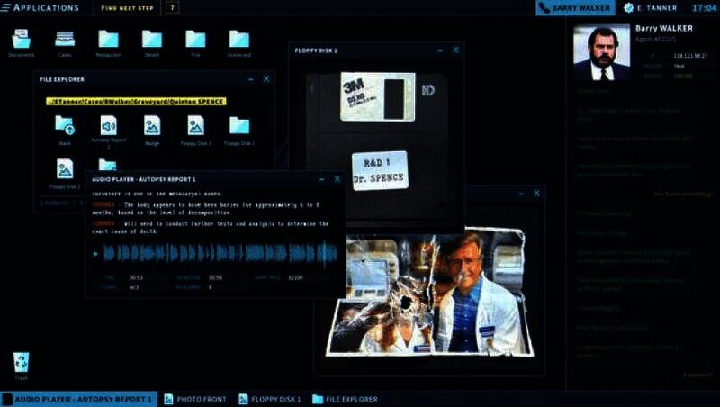
Task: Switch to the Barry Walker contact tab
Action: coord(576,7)
